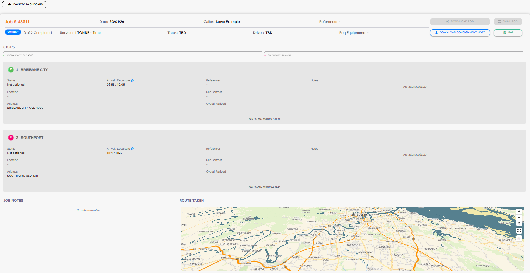Click the Job # 48811 heading
The width and height of the screenshot is (530, 273).
[x=17, y=22]
